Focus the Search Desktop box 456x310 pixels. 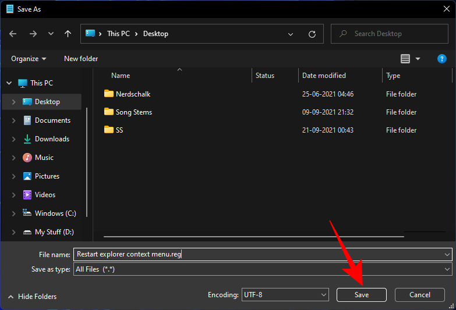[x=390, y=34]
